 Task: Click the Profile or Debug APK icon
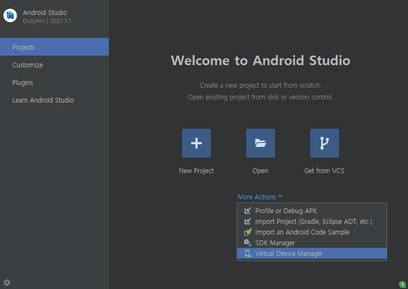(247, 210)
